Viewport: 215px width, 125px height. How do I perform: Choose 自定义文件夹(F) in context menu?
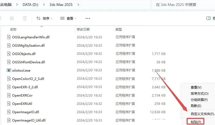pos(203,114)
